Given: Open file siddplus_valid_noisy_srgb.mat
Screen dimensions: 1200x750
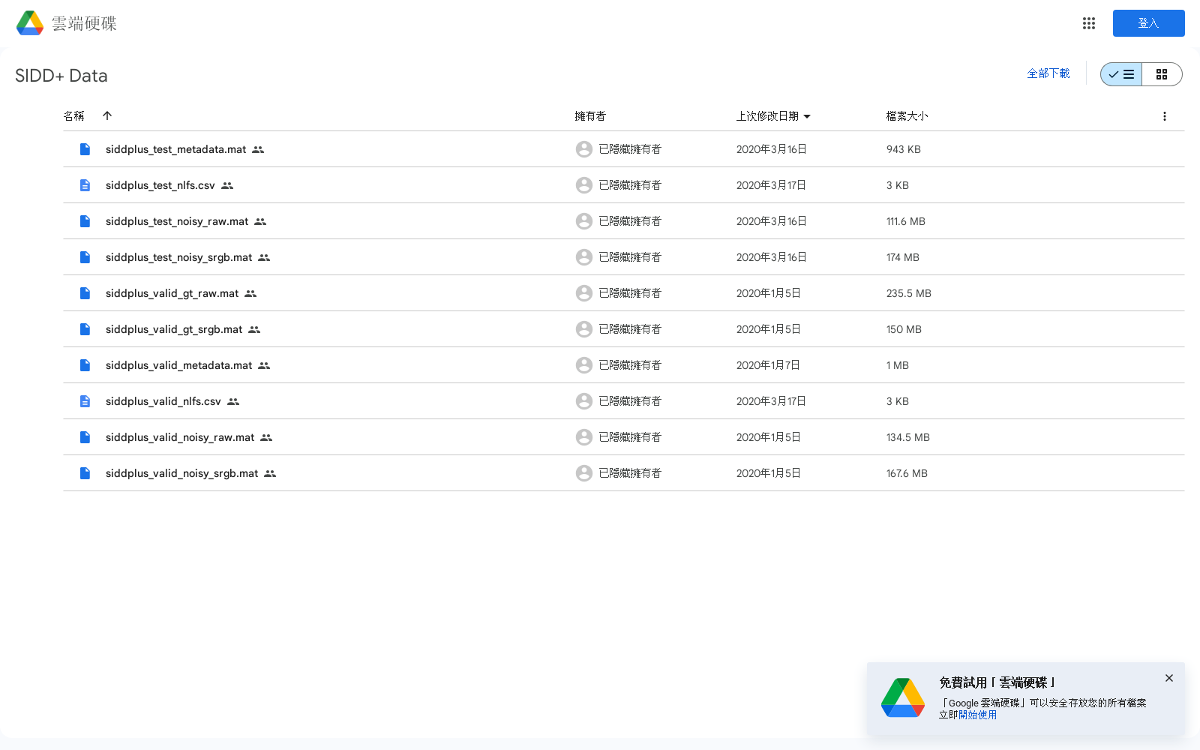Looking at the screenshot, I should click(x=181, y=473).
